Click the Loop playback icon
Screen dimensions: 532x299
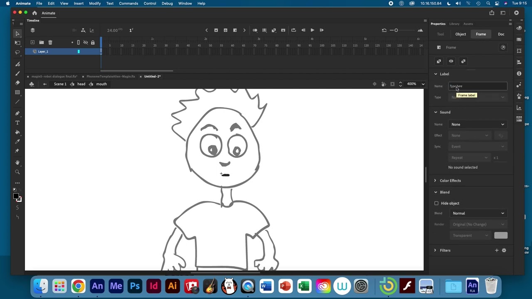point(293,30)
